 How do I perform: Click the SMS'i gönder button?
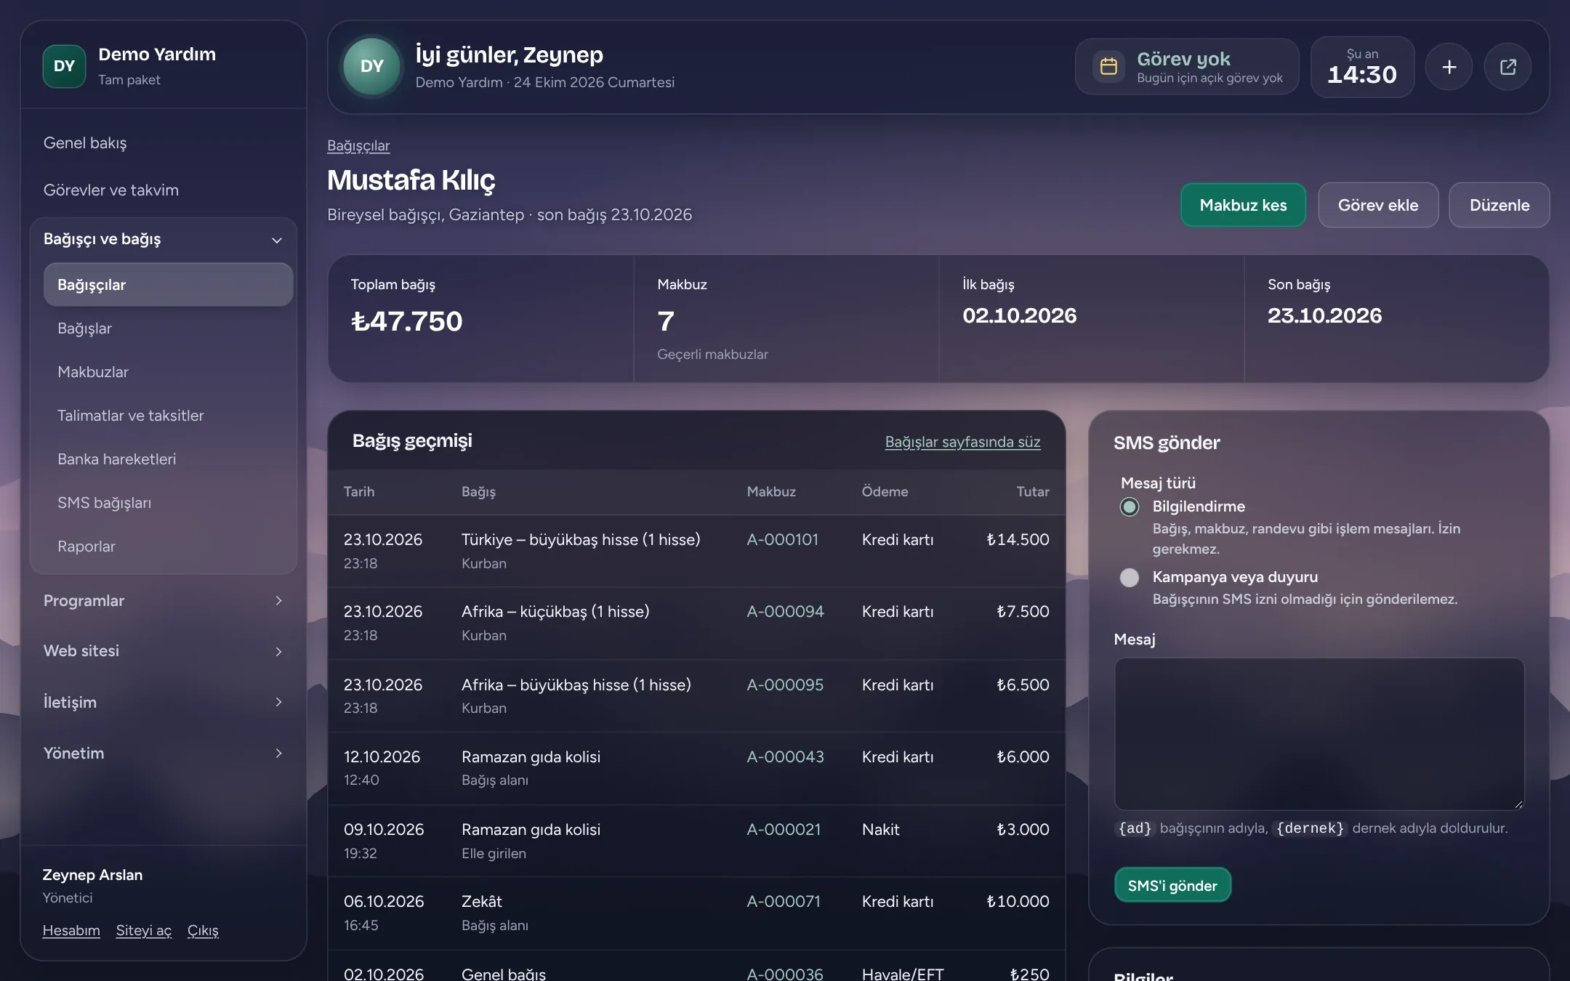point(1172,885)
